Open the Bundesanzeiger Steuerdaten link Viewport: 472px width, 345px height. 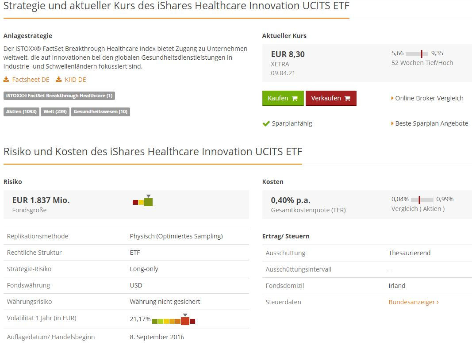pyautogui.click(x=411, y=302)
